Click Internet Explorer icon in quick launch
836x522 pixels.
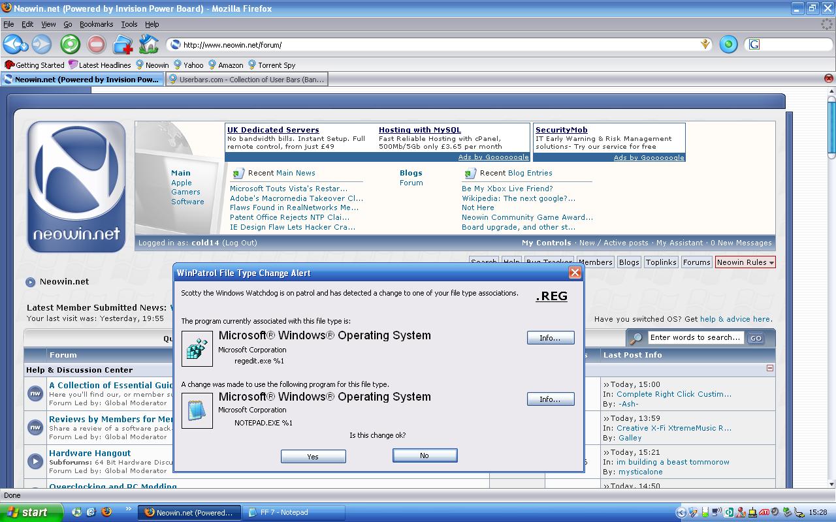coord(91,512)
